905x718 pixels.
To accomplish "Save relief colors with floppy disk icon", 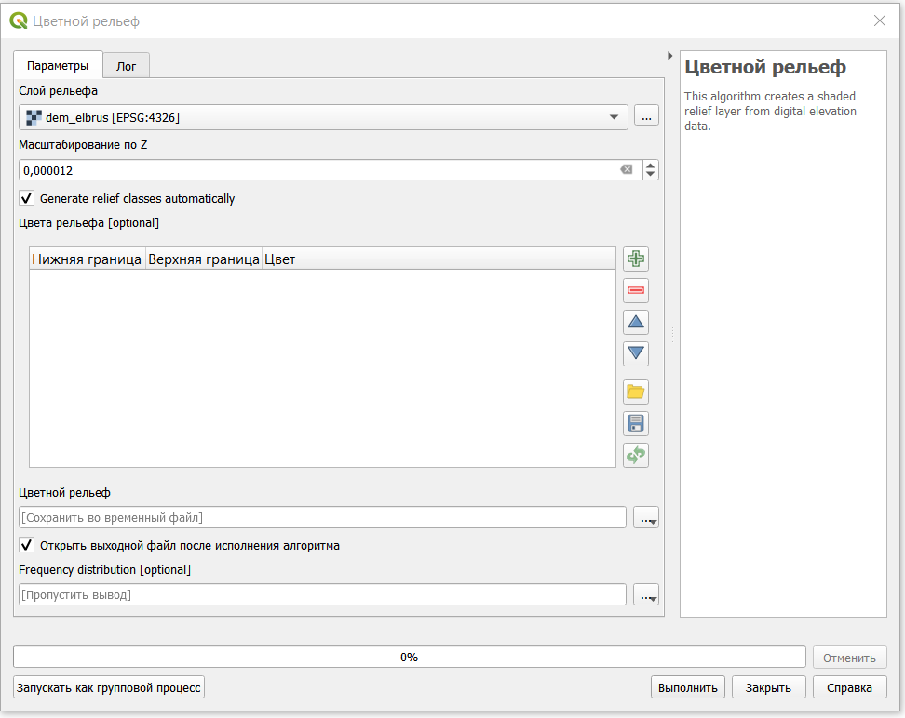I will [x=636, y=424].
